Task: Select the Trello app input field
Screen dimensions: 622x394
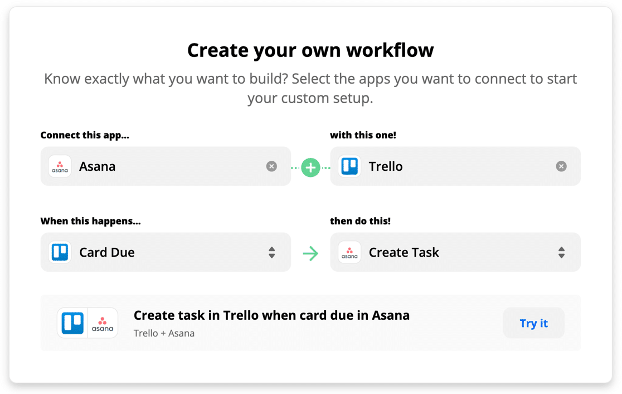Action: 457,166
